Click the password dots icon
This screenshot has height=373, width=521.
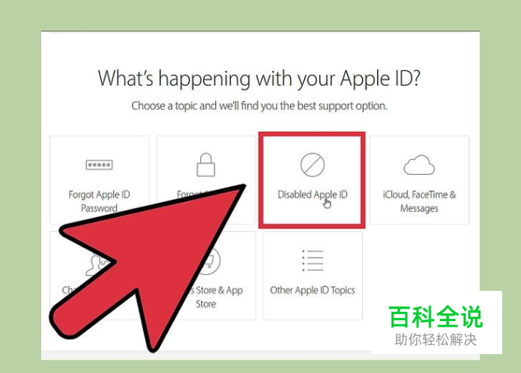click(99, 164)
